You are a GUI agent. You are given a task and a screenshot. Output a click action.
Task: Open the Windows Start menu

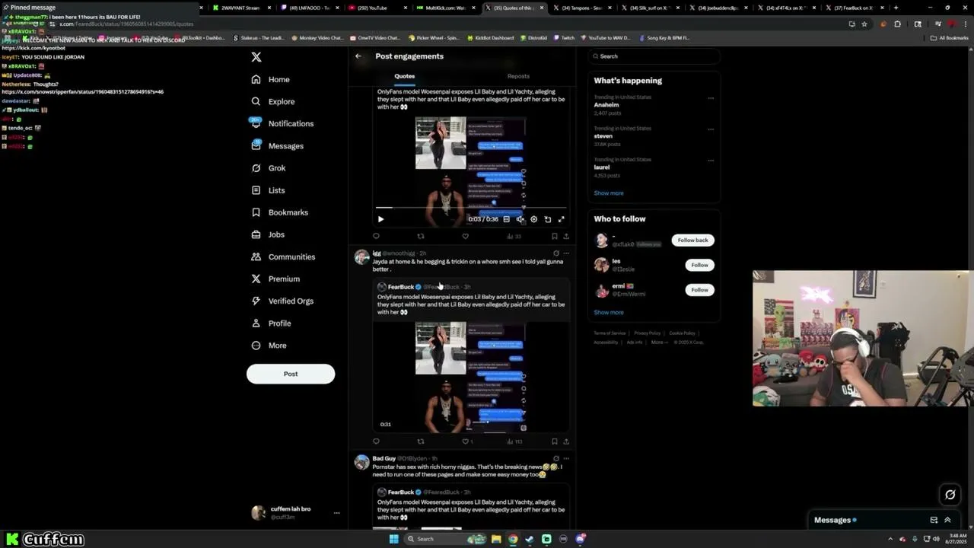[394, 540]
